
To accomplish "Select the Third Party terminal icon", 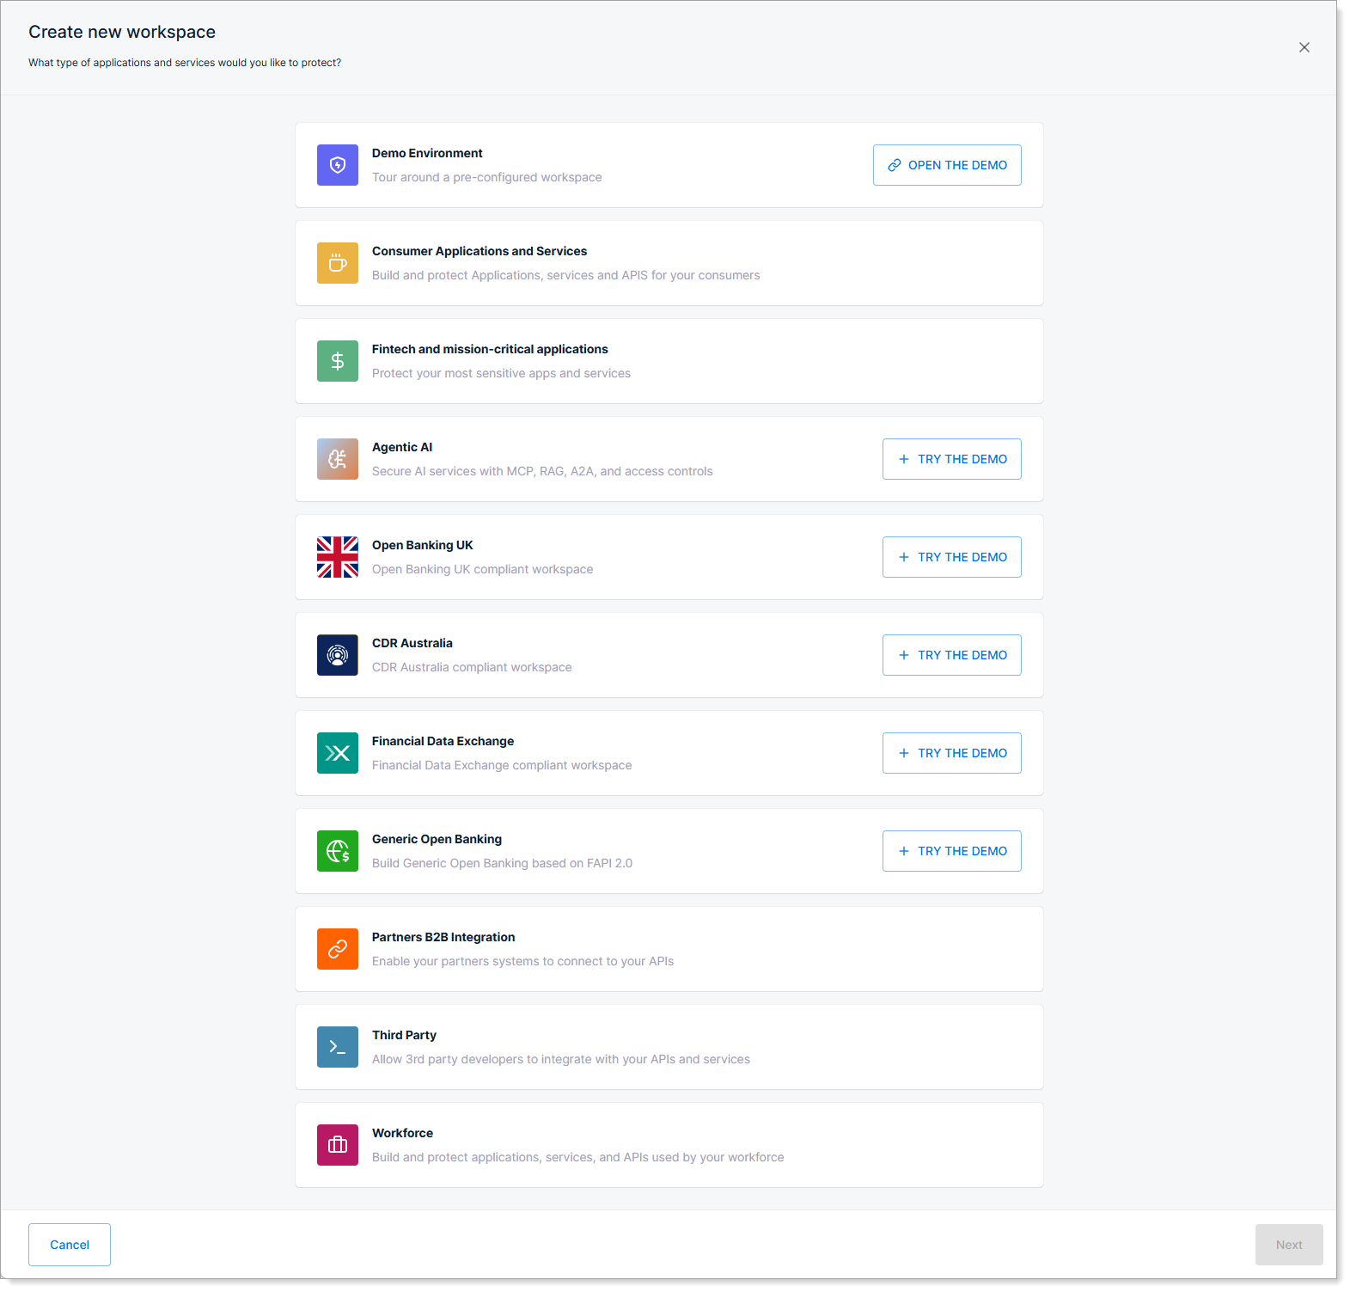I will tap(337, 1047).
